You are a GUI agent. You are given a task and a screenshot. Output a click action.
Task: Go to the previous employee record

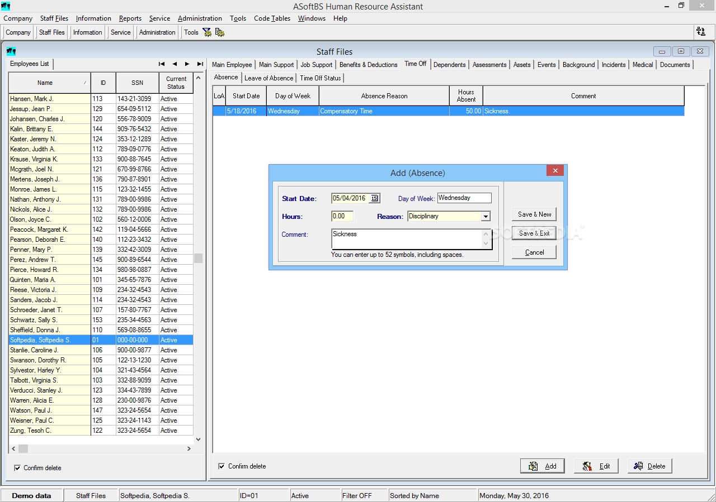175,64
